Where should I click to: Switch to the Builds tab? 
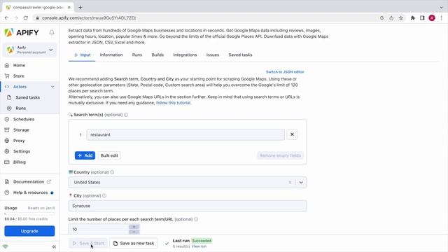point(157,55)
